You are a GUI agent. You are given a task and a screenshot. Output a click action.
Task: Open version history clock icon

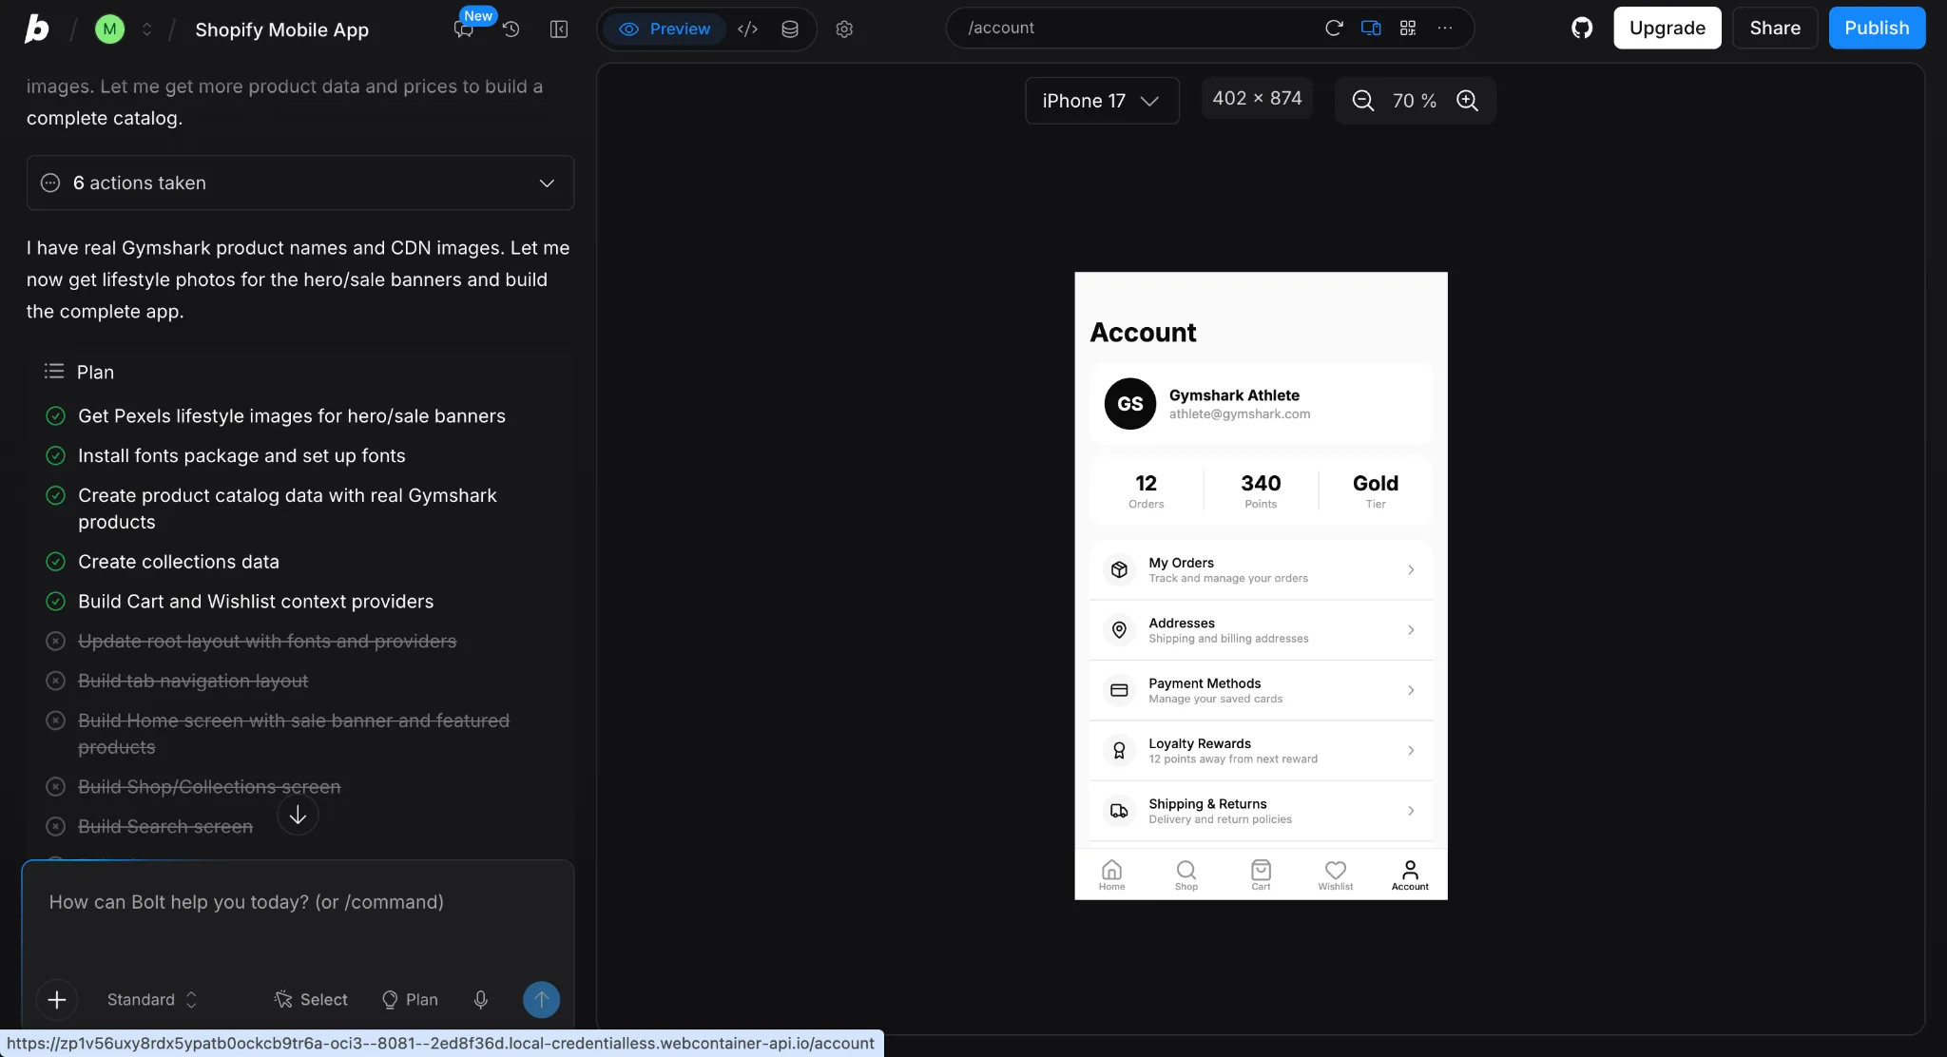(511, 29)
